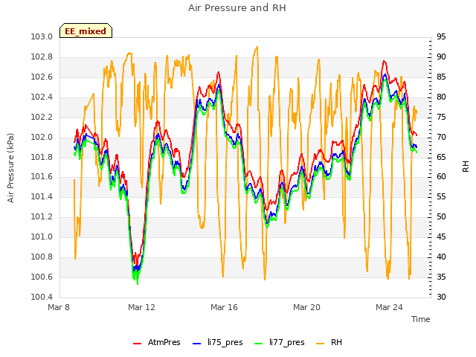The height and width of the screenshot is (357, 476).
Task: Click the 80 RH axis value
Action: [x=441, y=97]
